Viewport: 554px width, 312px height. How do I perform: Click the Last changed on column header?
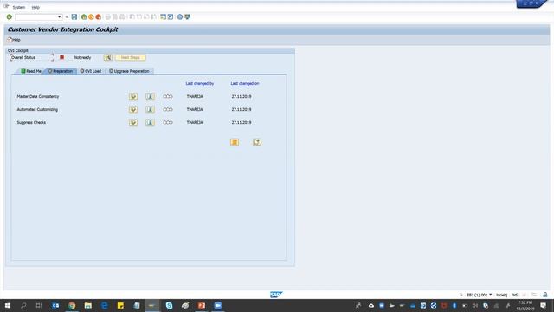pyautogui.click(x=245, y=84)
